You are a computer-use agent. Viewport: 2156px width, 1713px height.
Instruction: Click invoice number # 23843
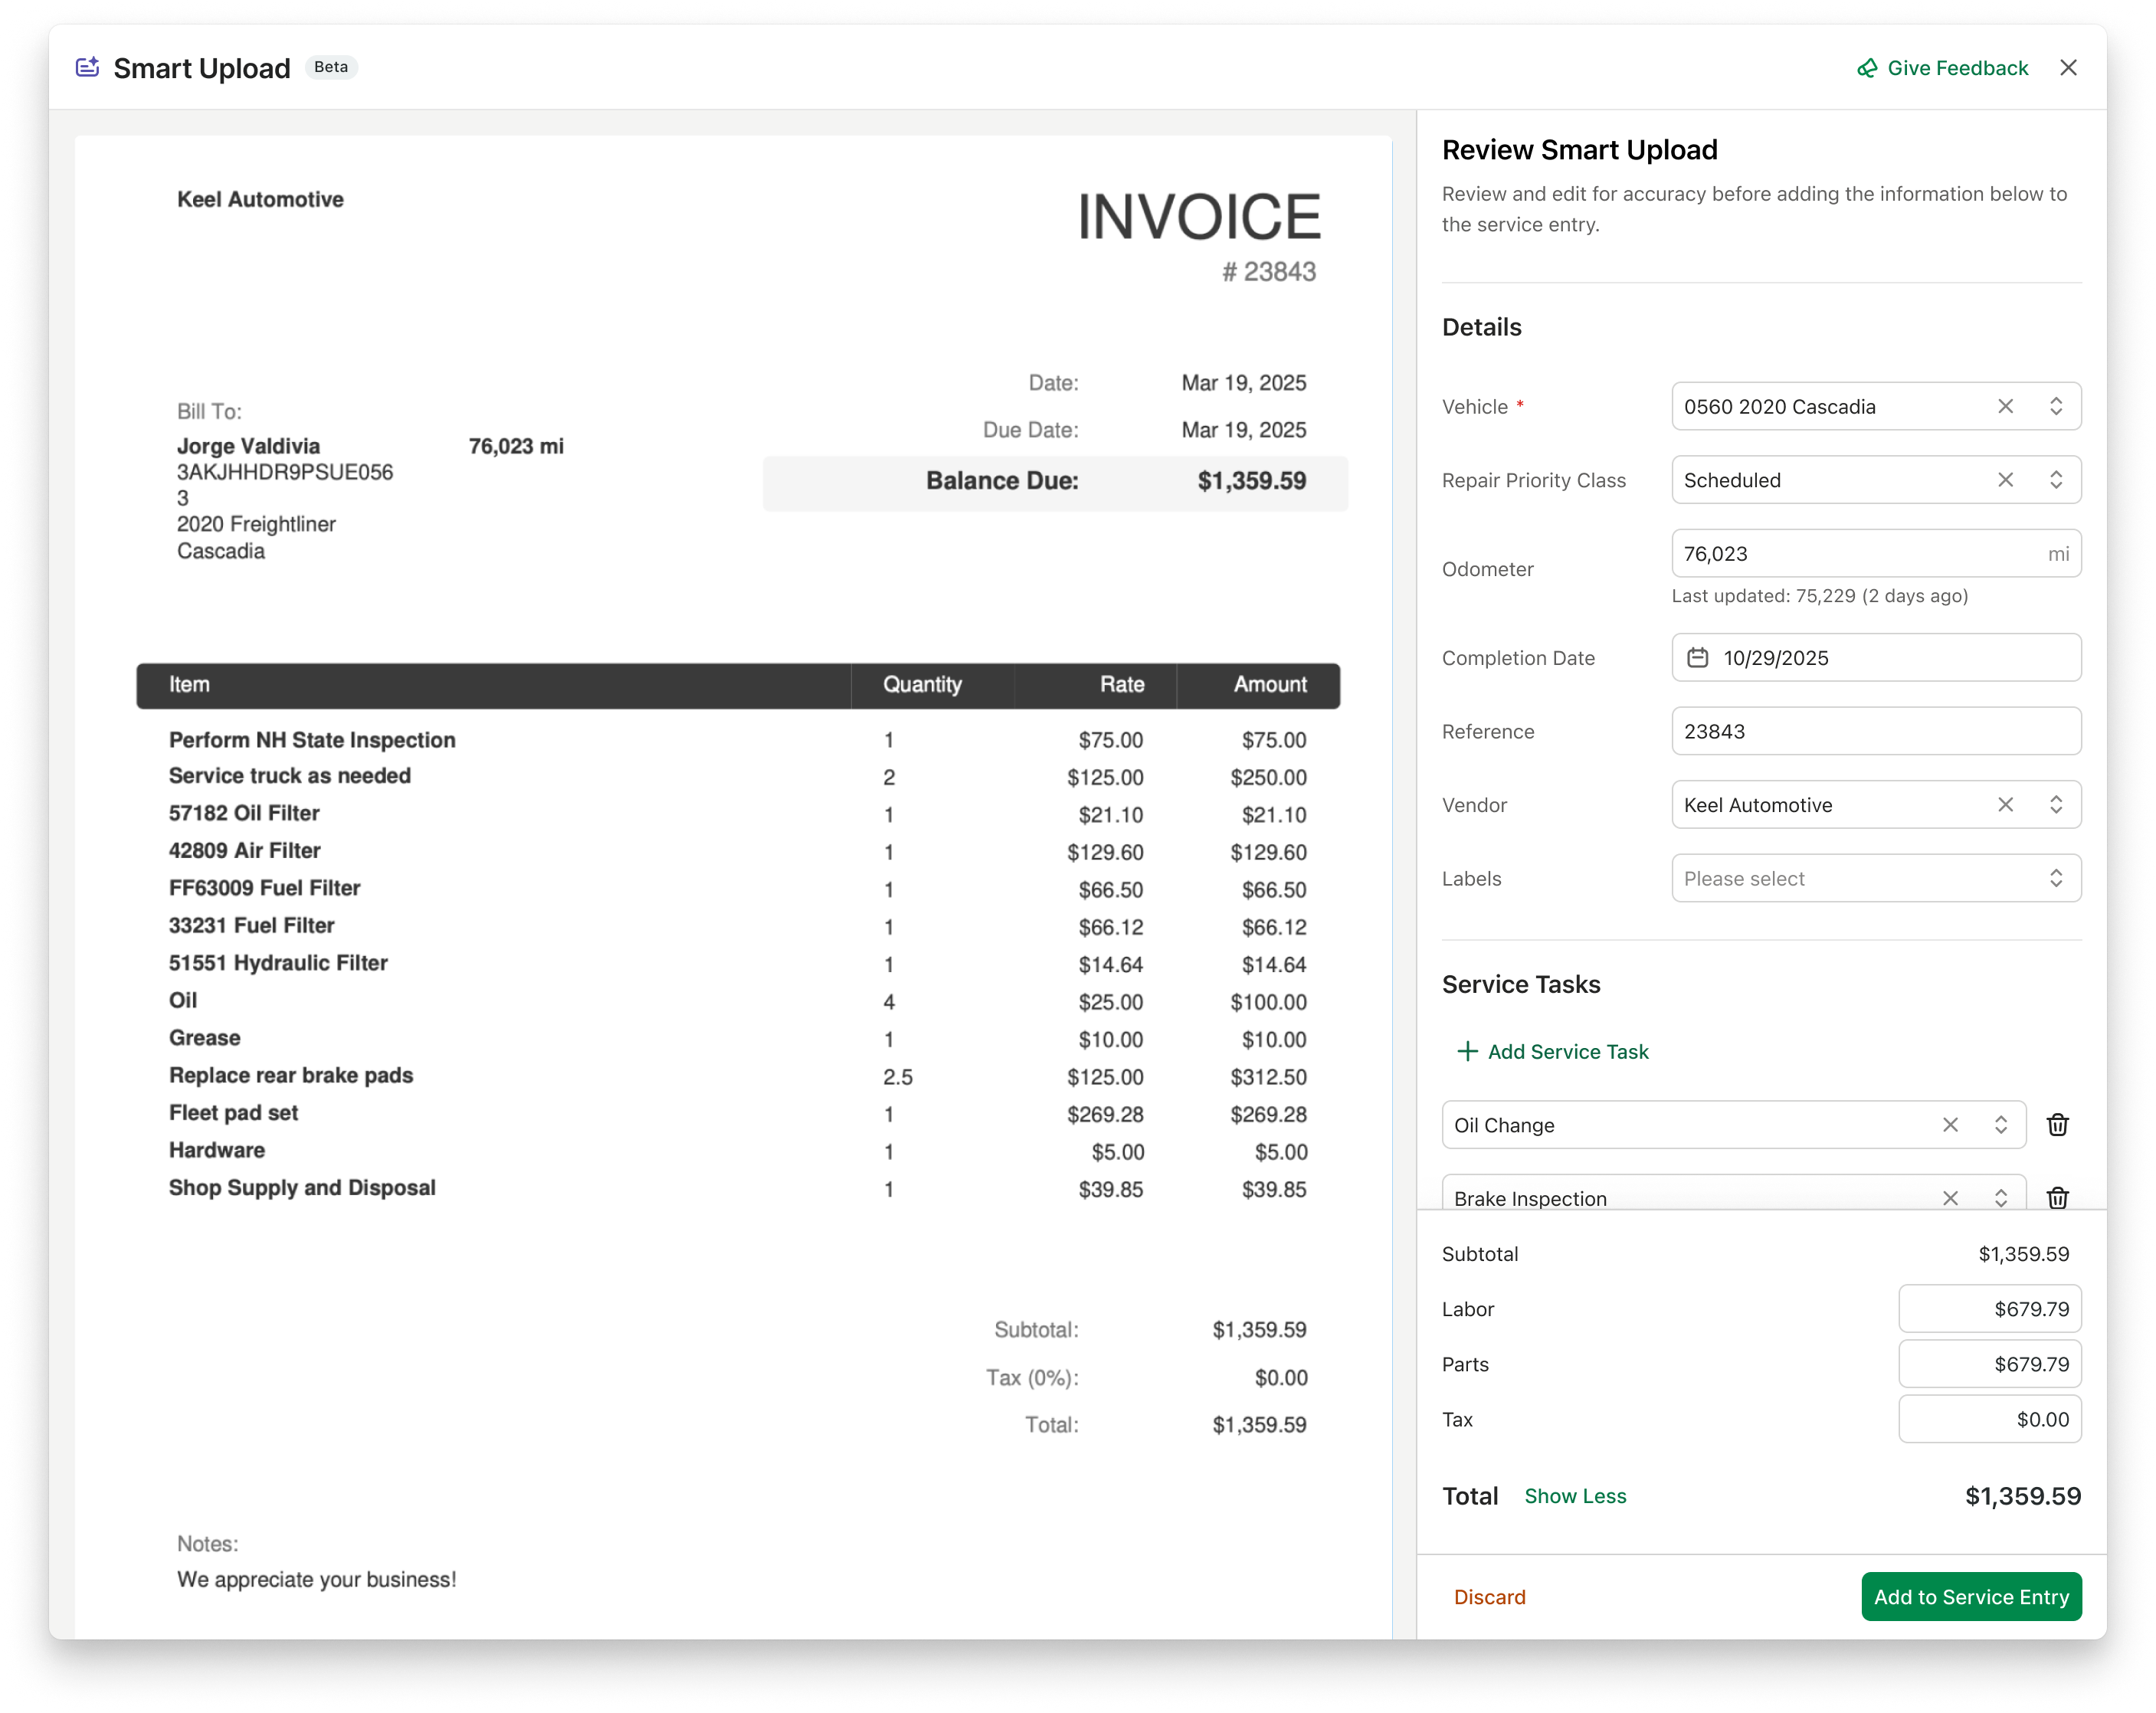pos(1268,272)
